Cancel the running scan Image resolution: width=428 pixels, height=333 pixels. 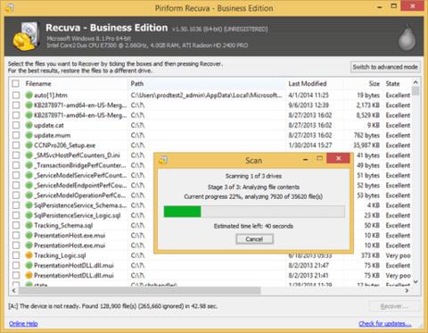[254, 239]
